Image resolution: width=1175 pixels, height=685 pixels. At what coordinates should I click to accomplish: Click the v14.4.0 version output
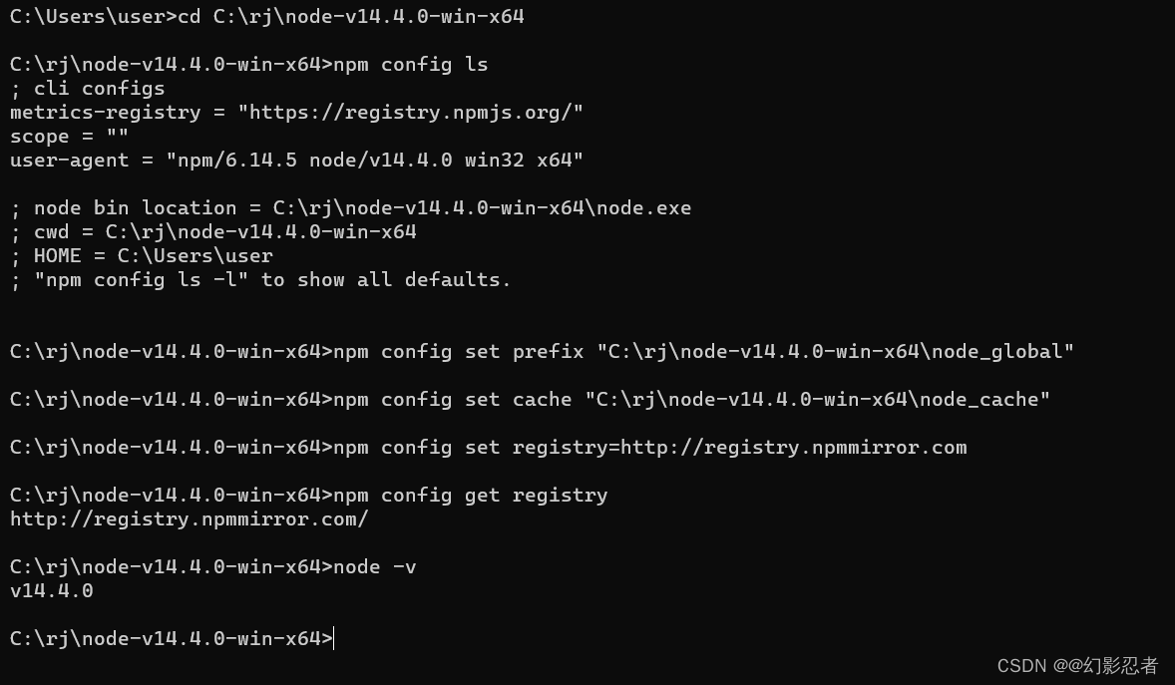(x=52, y=591)
